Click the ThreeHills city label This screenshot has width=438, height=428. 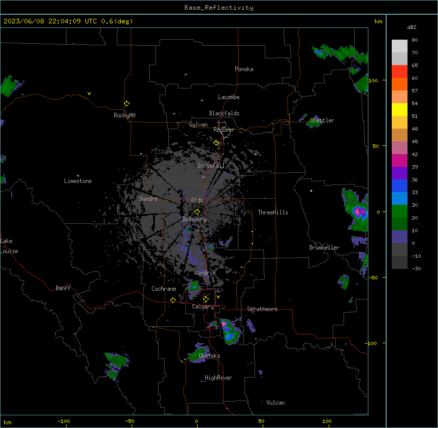point(273,212)
